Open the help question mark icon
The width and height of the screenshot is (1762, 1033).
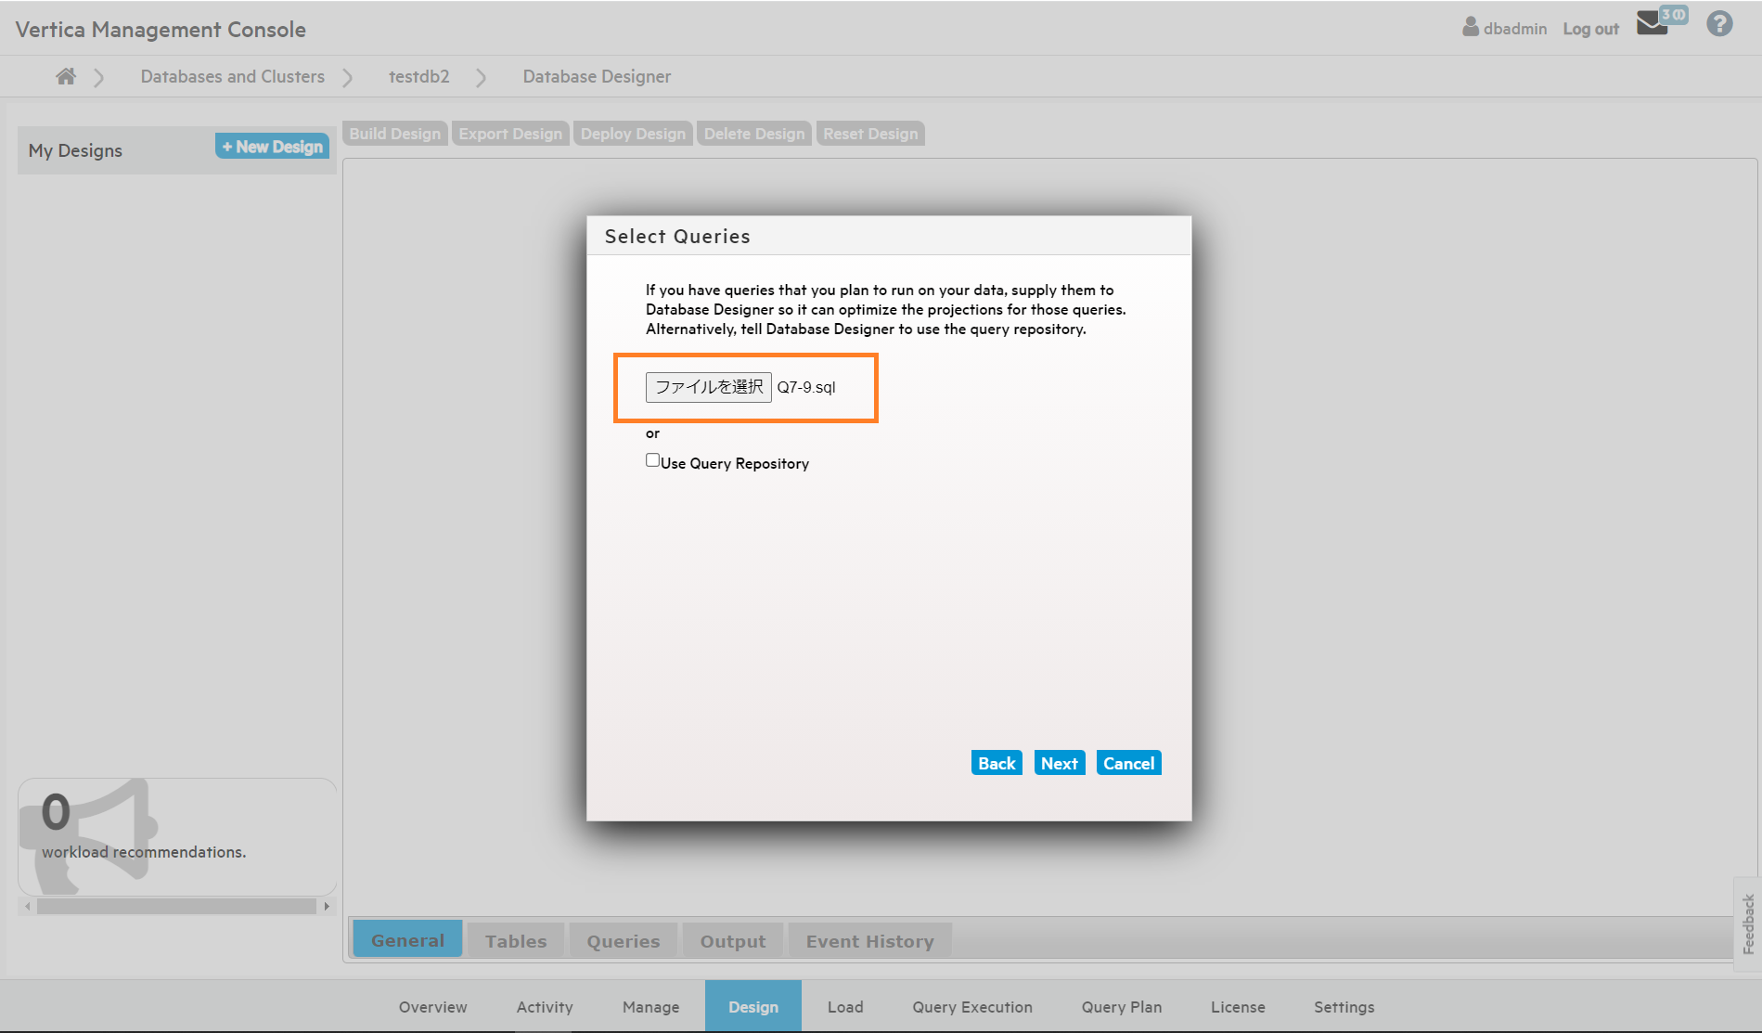coord(1719,23)
